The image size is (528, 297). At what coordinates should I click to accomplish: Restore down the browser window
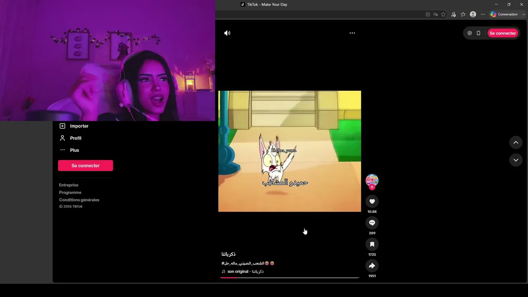[x=509, y=5]
